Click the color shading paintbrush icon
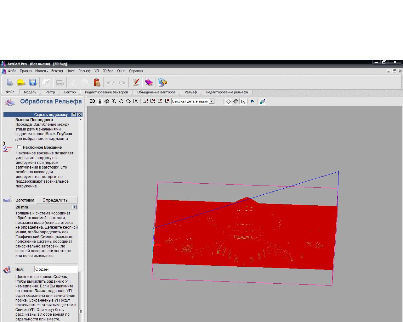The width and height of the screenshot is (403, 322). [262, 101]
